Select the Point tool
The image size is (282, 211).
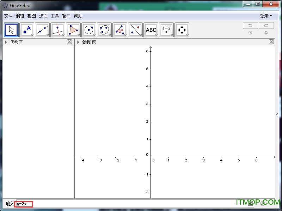click(x=26, y=30)
